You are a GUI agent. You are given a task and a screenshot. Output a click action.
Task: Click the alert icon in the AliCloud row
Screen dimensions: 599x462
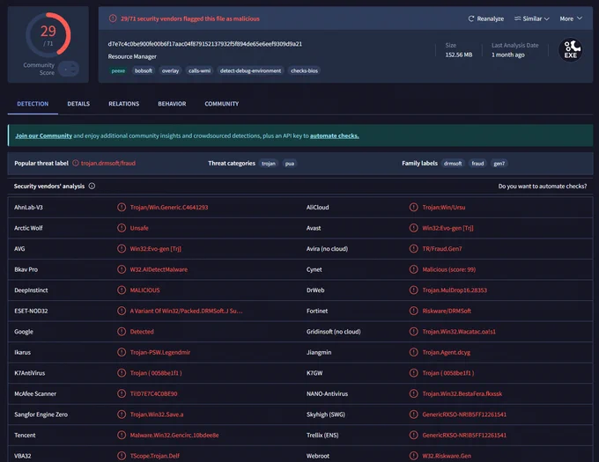pyautogui.click(x=413, y=207)
